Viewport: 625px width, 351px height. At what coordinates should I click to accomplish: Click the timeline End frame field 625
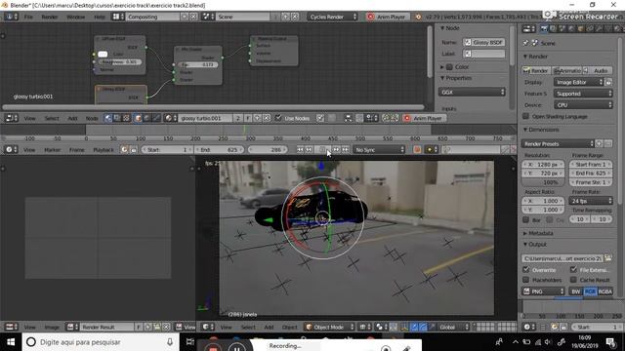point(219,149)
